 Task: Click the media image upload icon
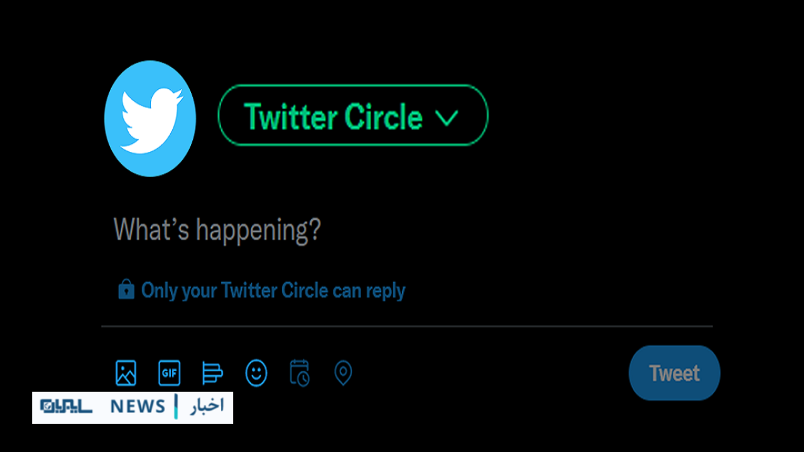coord(126,373)
